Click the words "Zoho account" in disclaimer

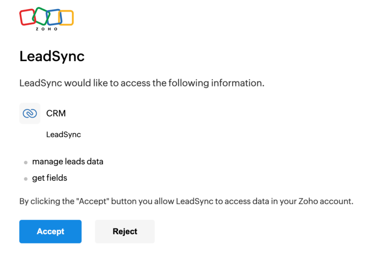[x=326, y=202]
